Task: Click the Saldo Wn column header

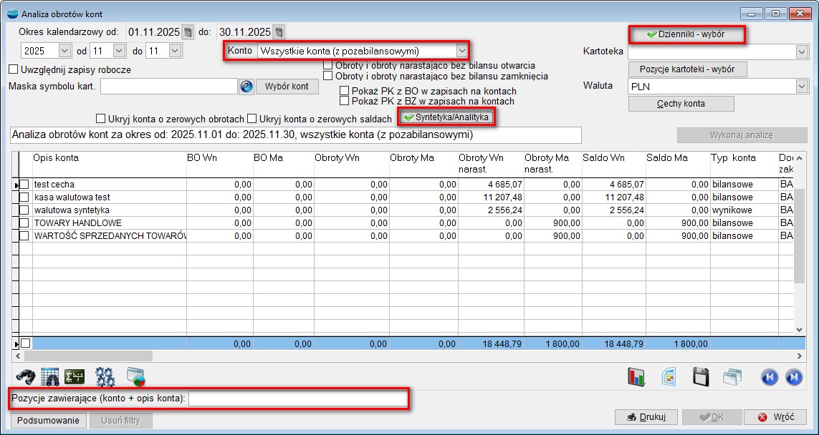Action: (x=601, y=157)
